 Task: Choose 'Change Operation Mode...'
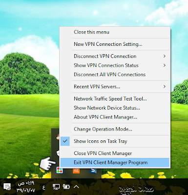click(x=115, y=129)
